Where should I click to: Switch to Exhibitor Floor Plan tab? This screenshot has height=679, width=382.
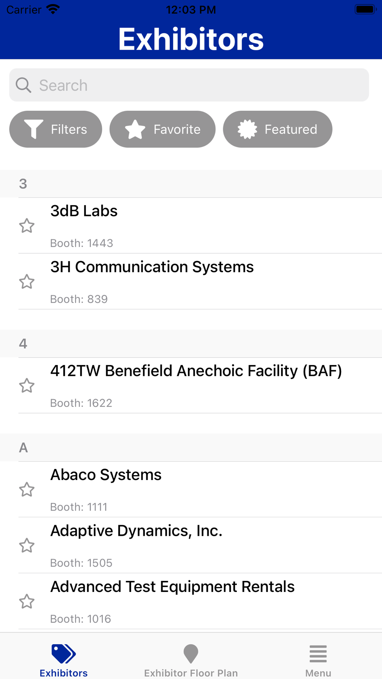(191, 673)
